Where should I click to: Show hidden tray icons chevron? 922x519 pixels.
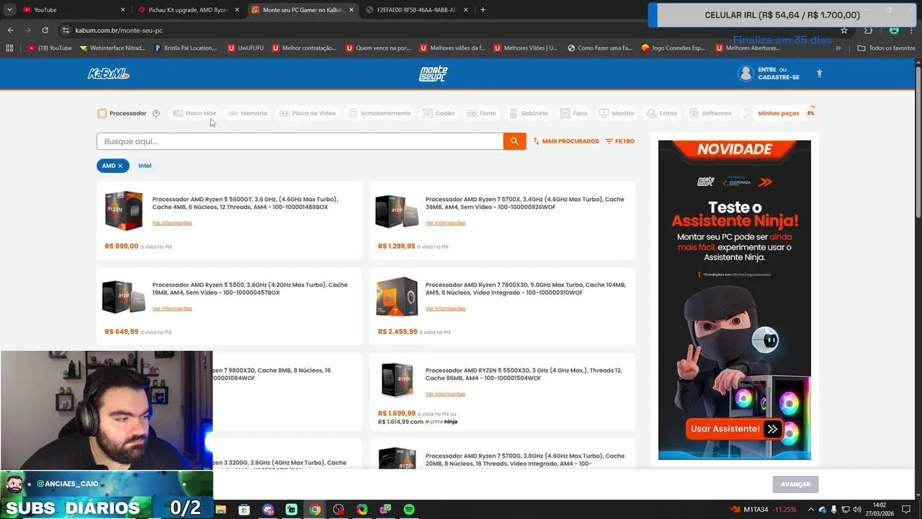811,510
